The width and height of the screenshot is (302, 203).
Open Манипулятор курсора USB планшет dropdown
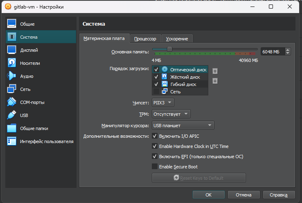[x=183, y=125]
